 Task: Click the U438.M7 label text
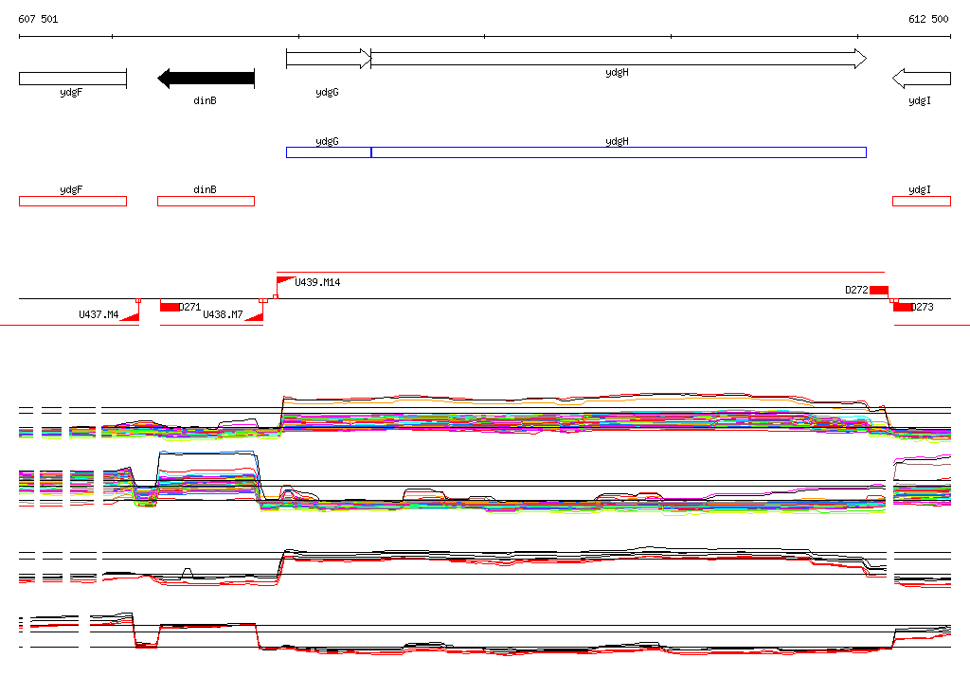click(224, 315)
